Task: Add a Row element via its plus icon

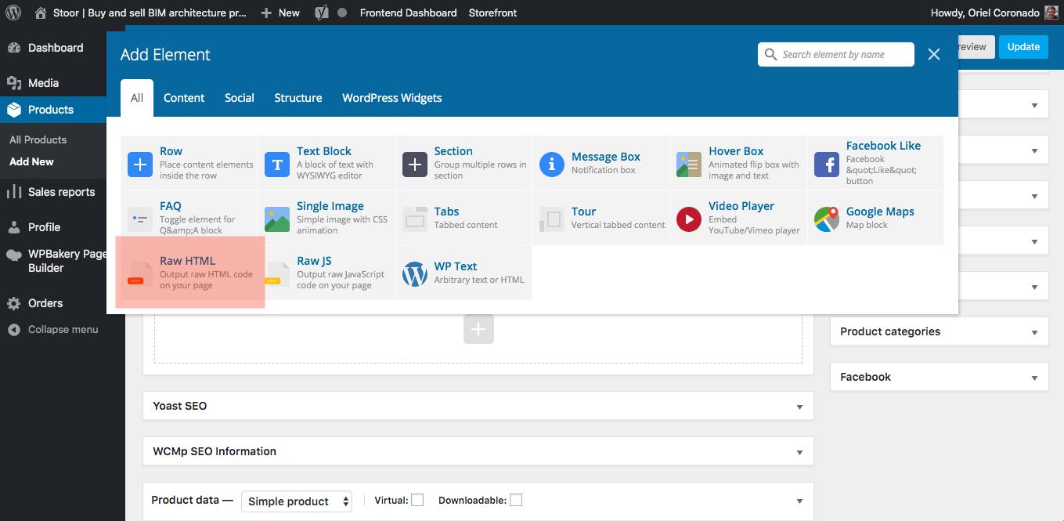Action: point(140,165)
